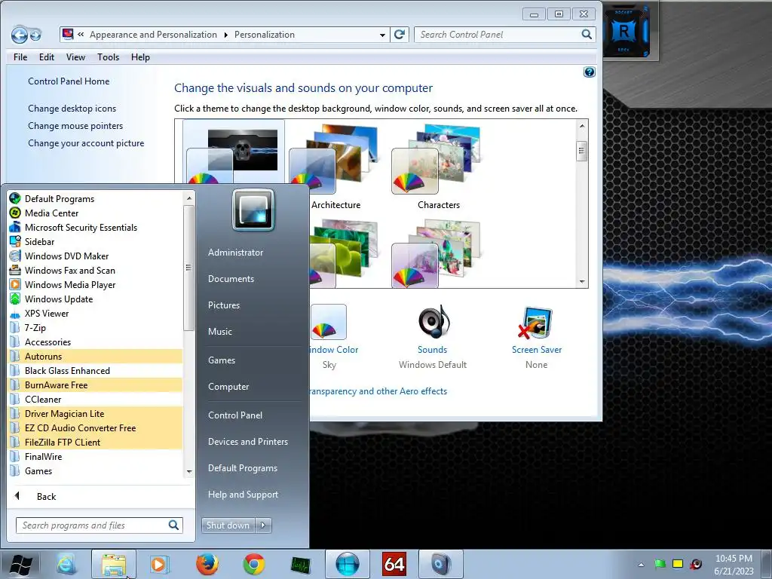Expand the BurnAware Free folder

click(96, 384)
